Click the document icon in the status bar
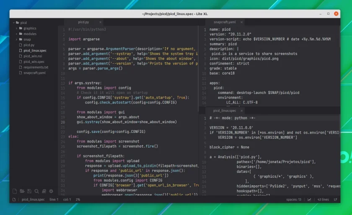Image resolution: width=352 pixels, height=215 pixels. [14, 199]
